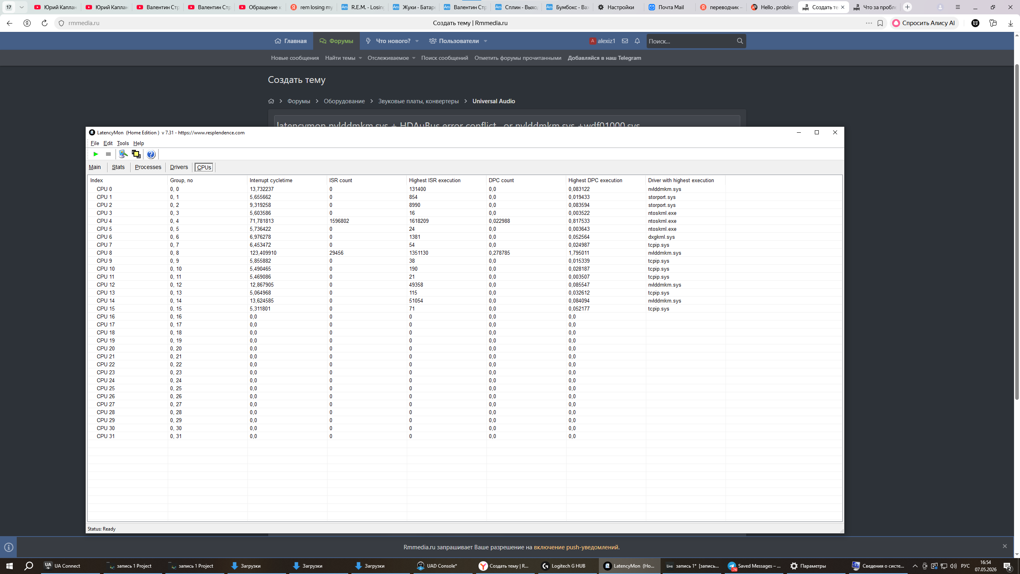Expand the Что нового? dropdown arrow
The image size is (1020, 574).
(417, 41)
